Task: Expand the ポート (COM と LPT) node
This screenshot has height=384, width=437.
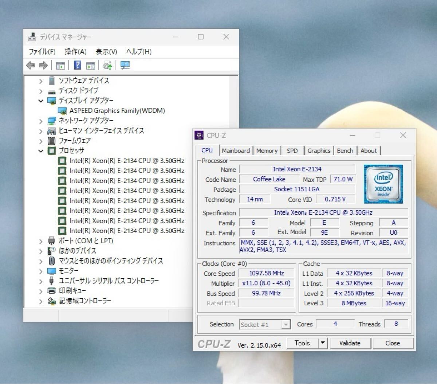Action: click(41, 241)
